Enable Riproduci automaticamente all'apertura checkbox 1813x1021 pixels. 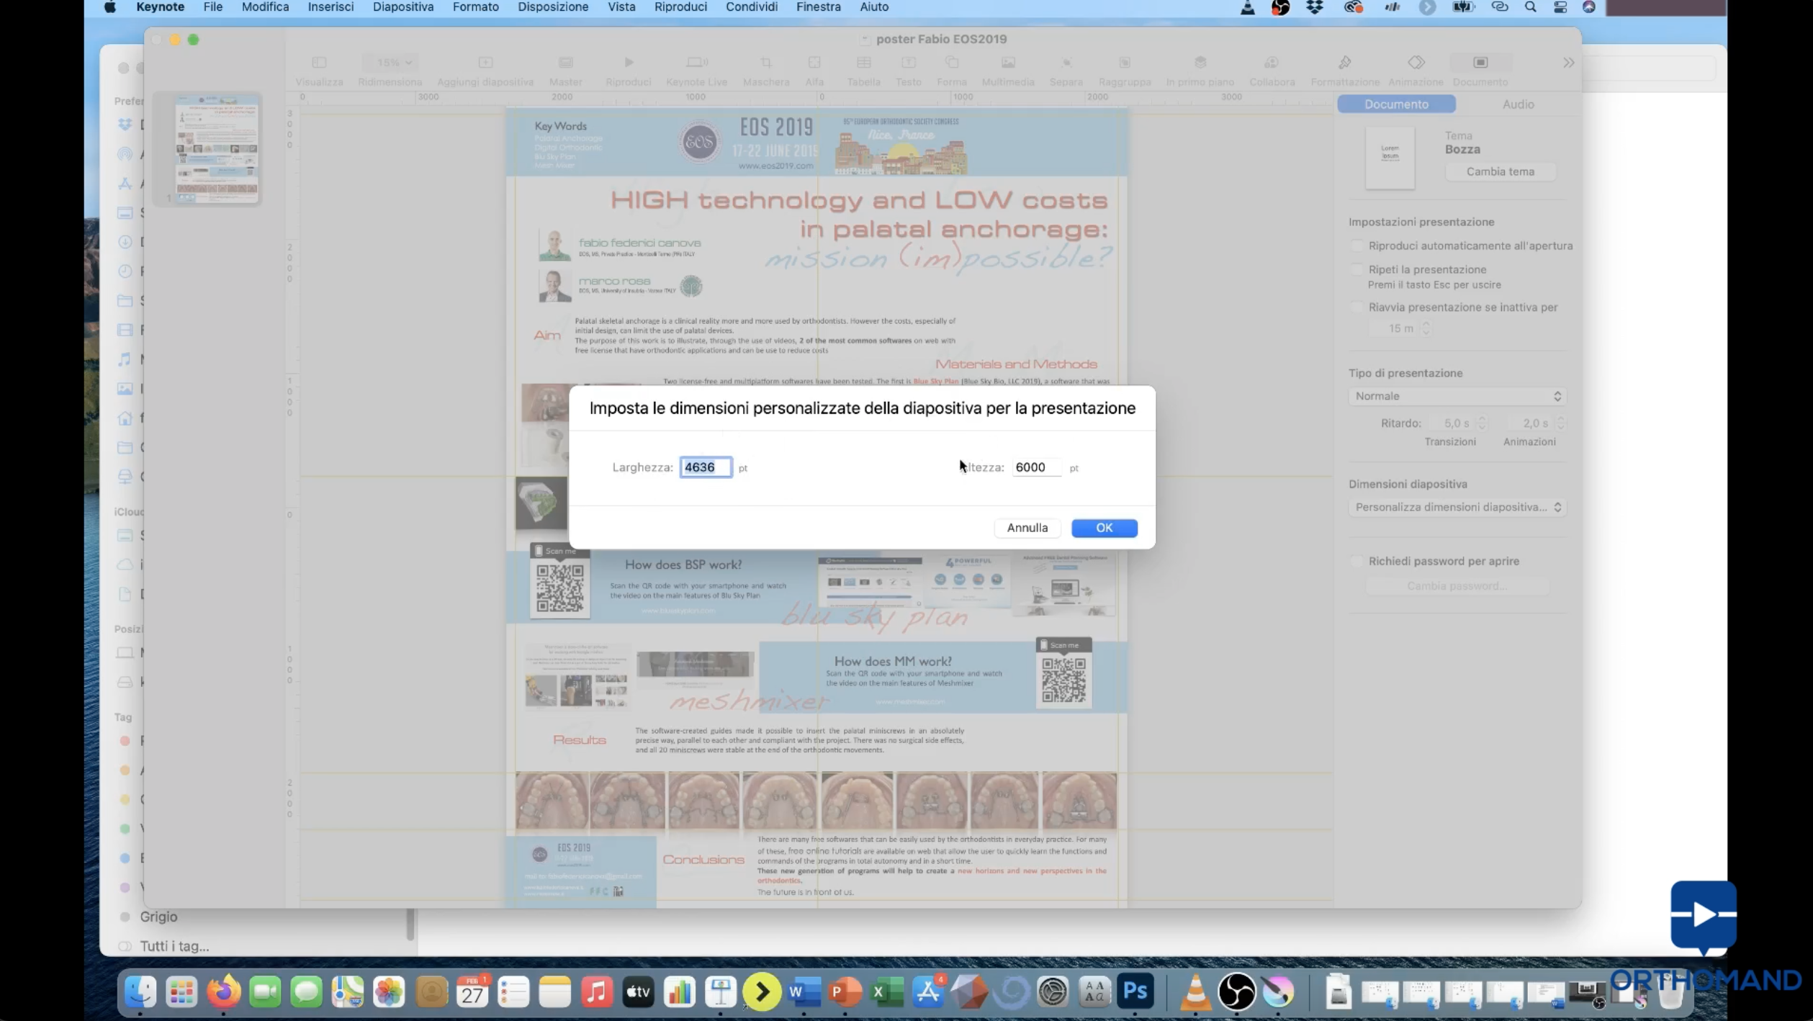tap(1357, 246)
